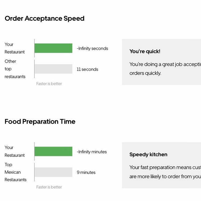201x201 pixels.
Task: Click the Other top restaurants label
Action: 15,69
